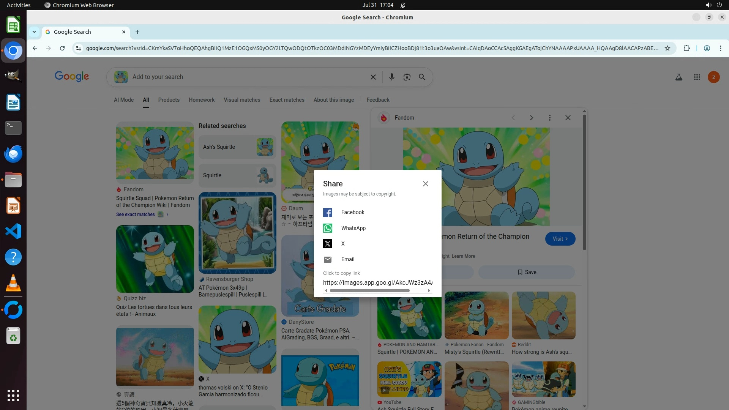Copy the images.app.goo.gl share link
Viewport: 729px width, 410px height.
pyautogui.click(x=377, y=282)
